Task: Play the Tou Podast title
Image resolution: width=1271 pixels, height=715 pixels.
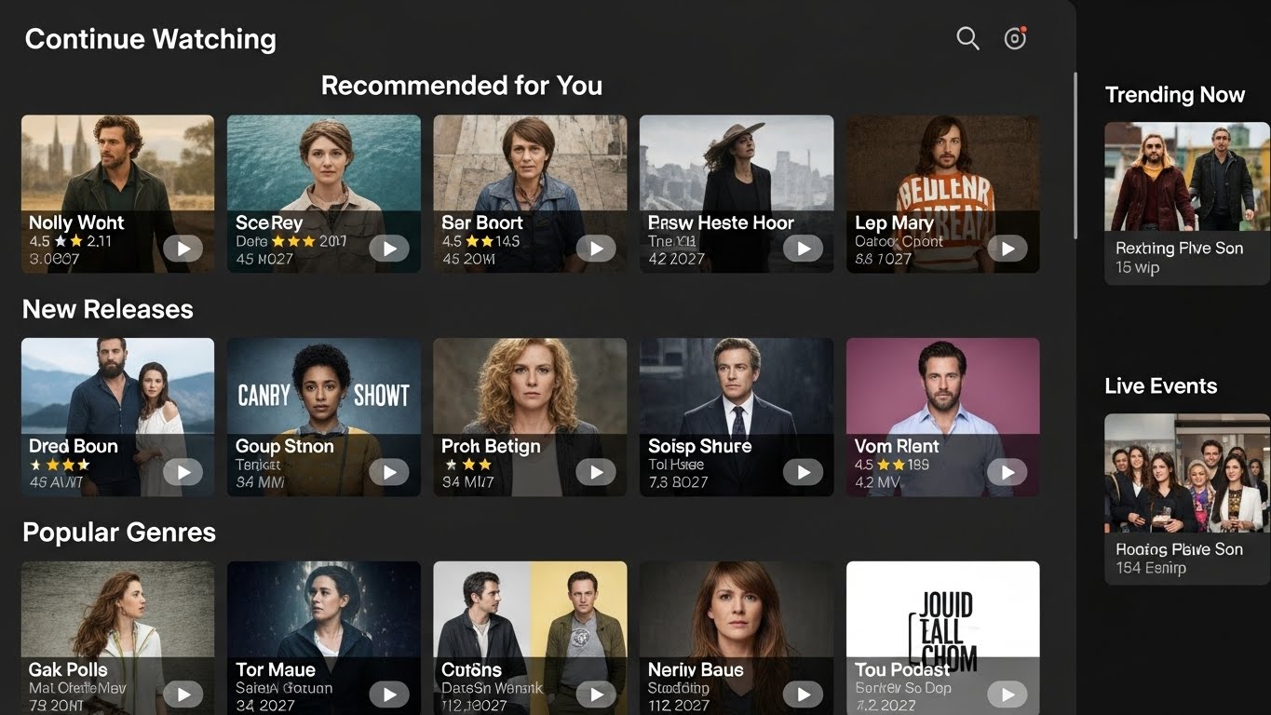Action: pos(1007,695)
